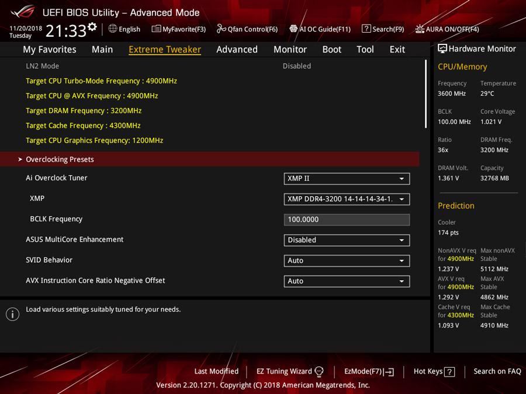Switch to the Advanced tab
This screenshot has width=526, height=394.
(237, 50)
